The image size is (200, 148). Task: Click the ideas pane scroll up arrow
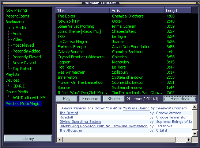pos(195,107)
